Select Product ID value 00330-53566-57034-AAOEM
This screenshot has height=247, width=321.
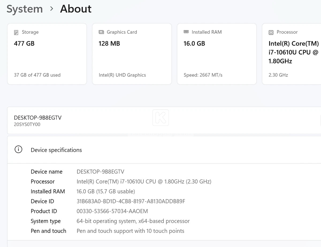pyautogui.click(x=112, y=211)
